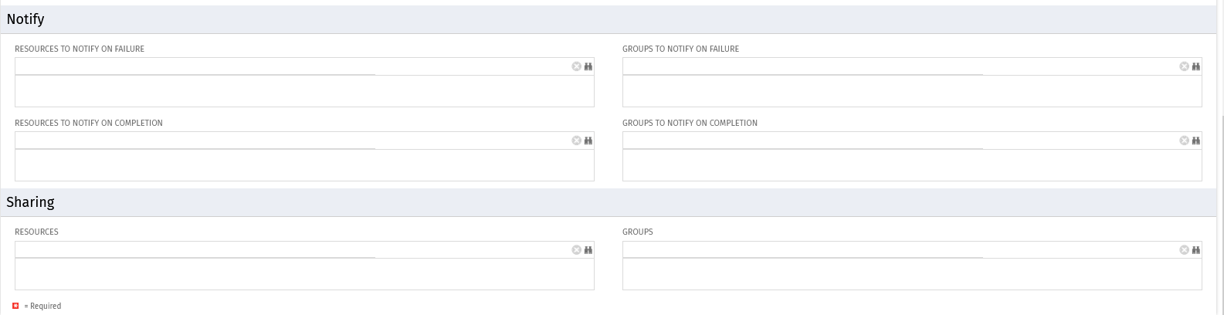Open binoculars lookup for Sharing Groups
Screen dimensions: 1224x315
pyautogui.click(x=1196, y=250)
